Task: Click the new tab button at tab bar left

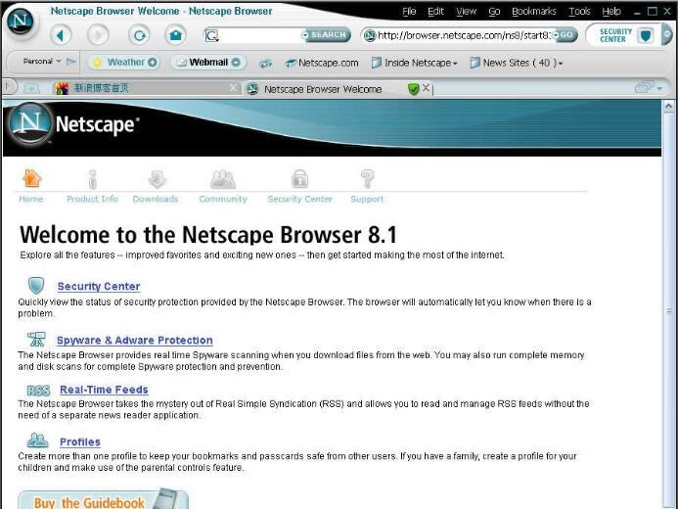Action: [31, 89]
